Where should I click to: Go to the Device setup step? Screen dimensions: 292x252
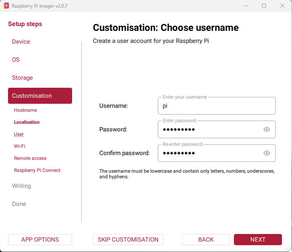click(x=21, y=42)
